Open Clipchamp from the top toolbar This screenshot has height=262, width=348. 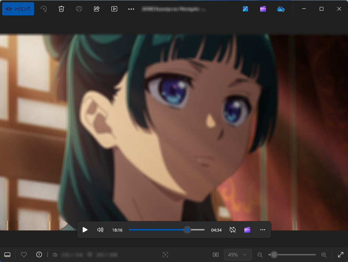(263, 9)
